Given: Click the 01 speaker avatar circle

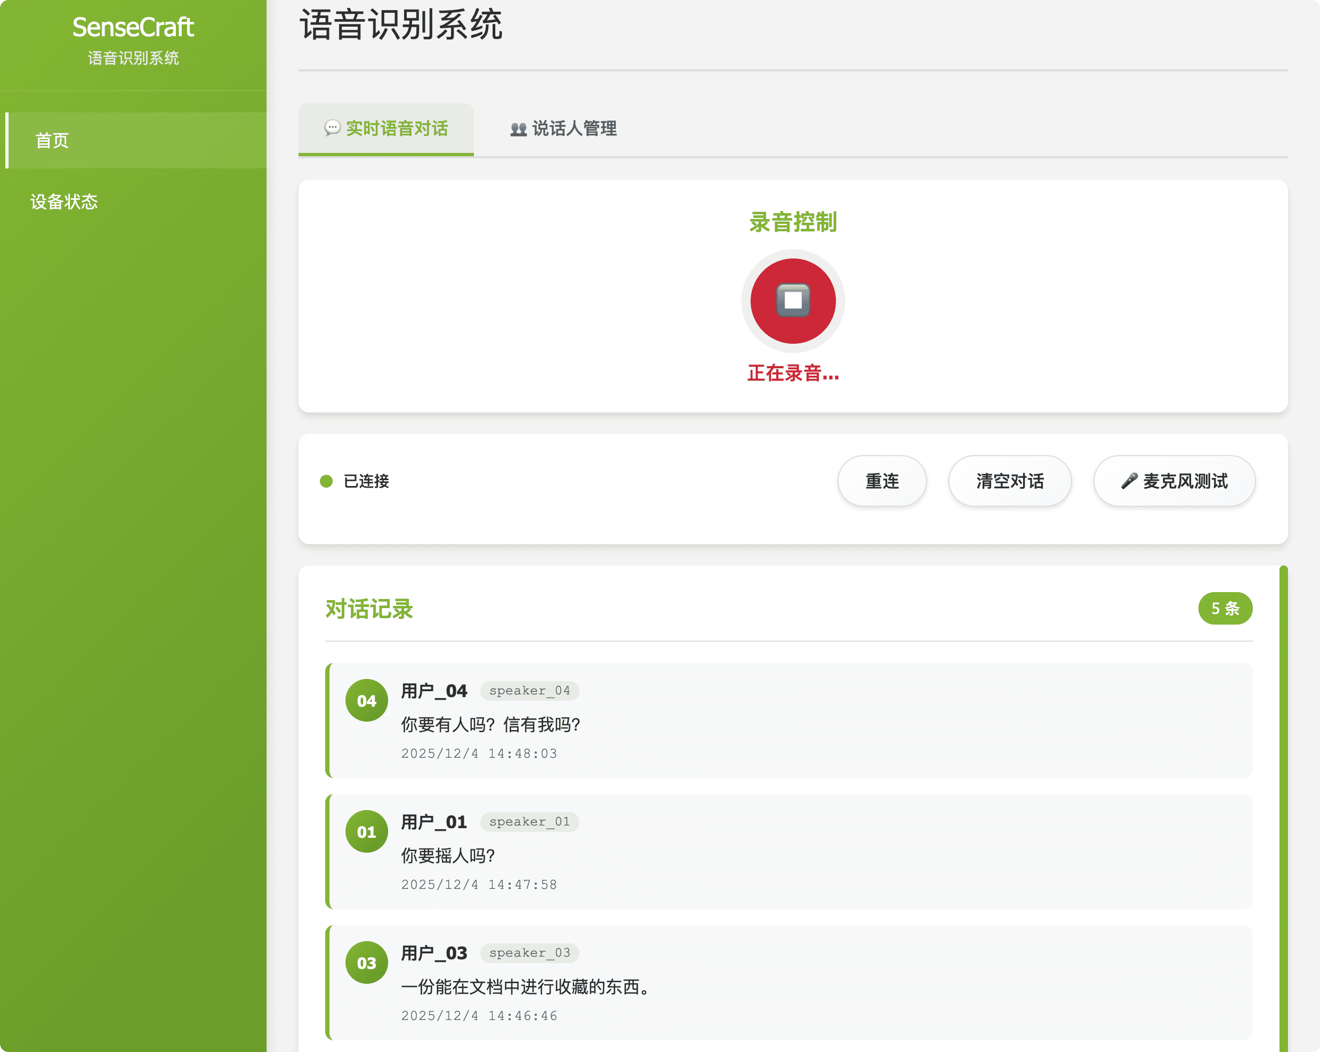Looking at the screenshot, I should click(x=366, y=831).
